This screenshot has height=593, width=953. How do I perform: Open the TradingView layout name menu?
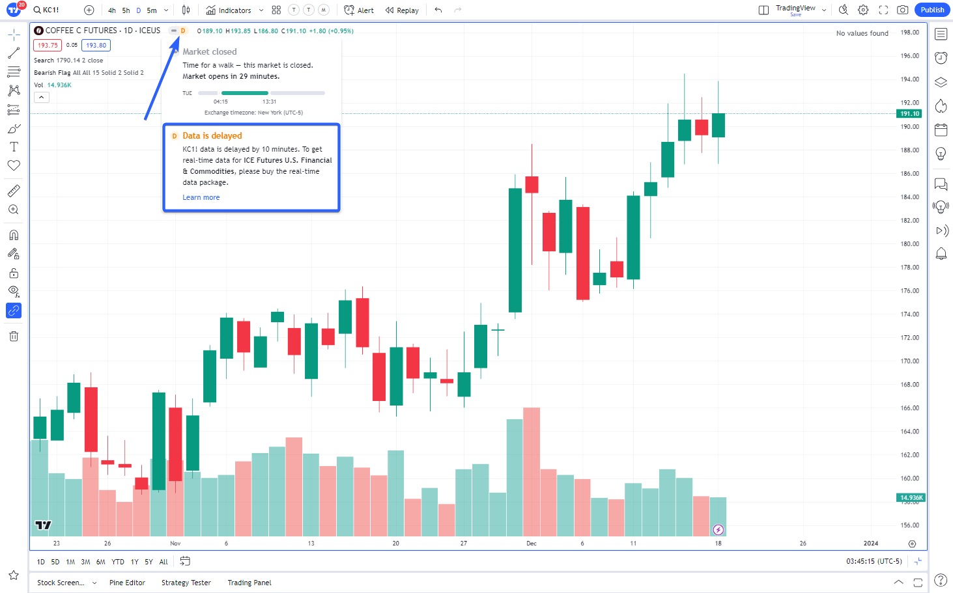801,10
